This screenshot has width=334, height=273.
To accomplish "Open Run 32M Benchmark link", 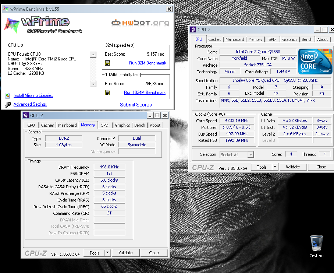I will click(148, 63).
